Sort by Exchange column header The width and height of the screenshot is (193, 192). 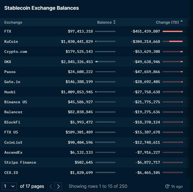13,22
